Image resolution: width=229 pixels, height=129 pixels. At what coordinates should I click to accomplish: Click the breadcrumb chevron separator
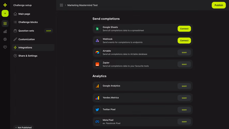(65, 5)
